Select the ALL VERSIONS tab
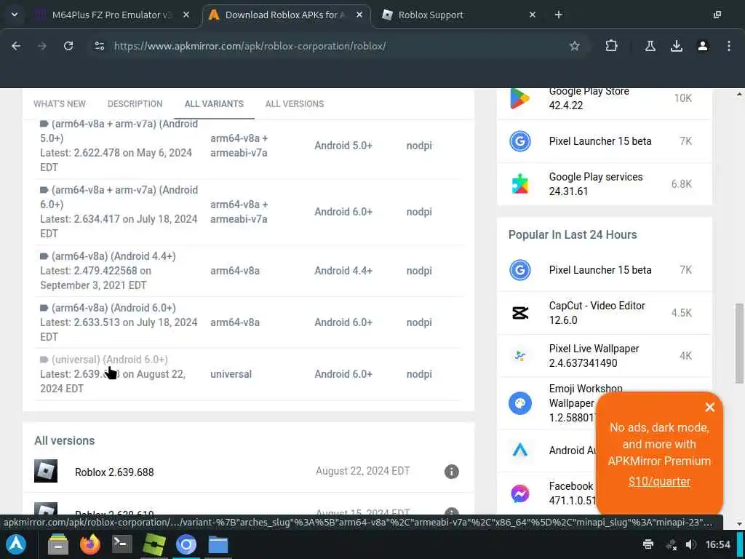745x559 pixels. coord(295,103)
